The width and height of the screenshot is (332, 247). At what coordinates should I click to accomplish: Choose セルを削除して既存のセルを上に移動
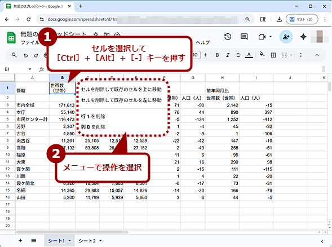pyautogui.click(x=121, y=90)
